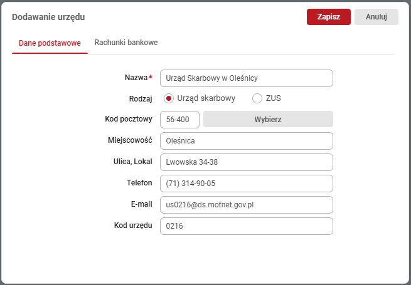The height and width of the screenshot is (285, 411).
Task: Cancel the dialog with the Anuluj button
Action: (376, 17)
